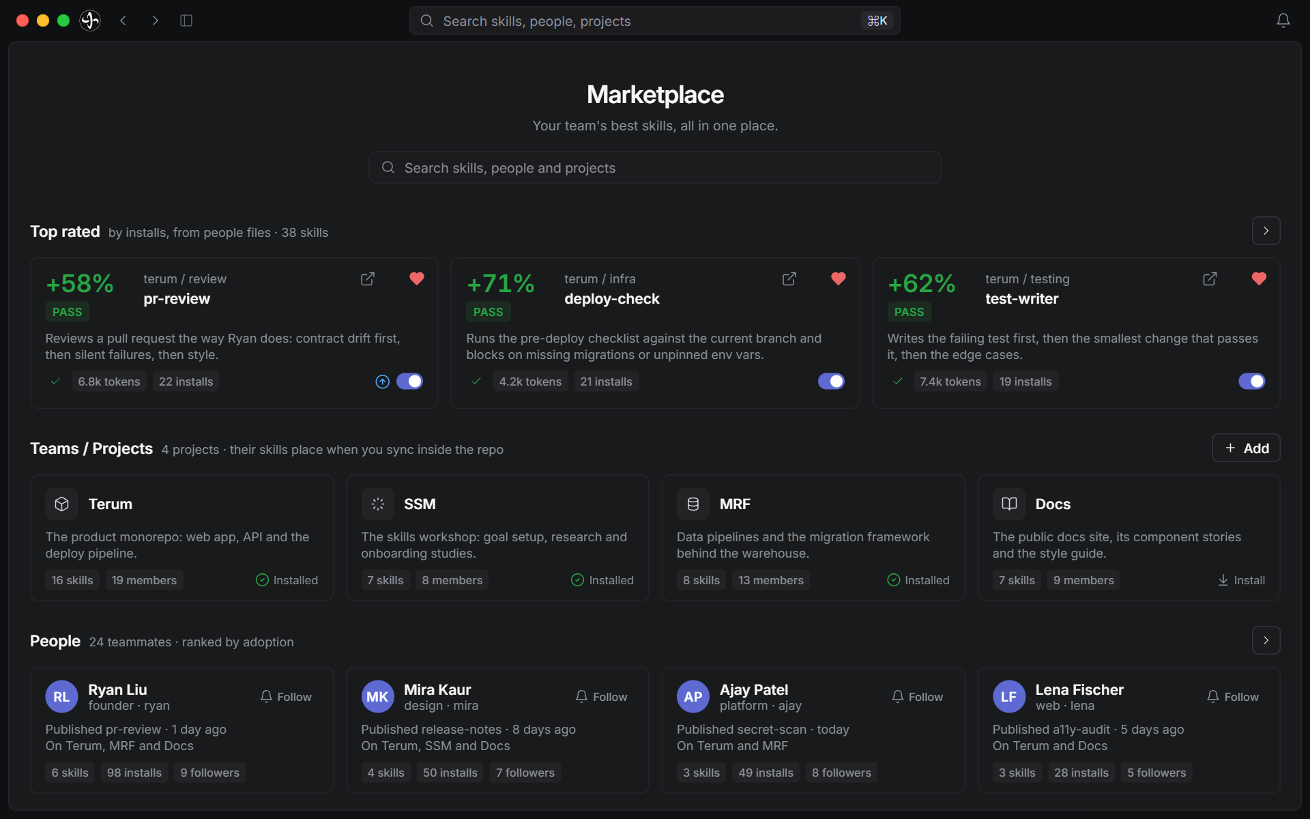Click the pr-review update arrow icon
The height and width of the screenshot is (819, 1310).
coord(382,382)
